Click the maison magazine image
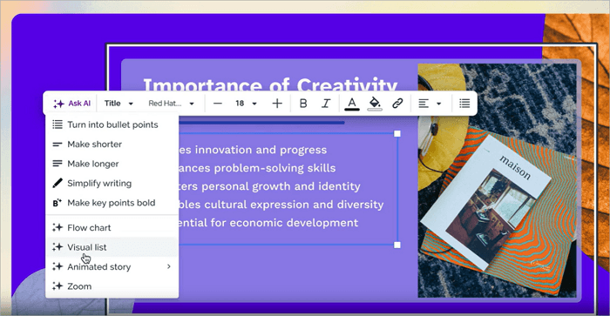This screenshot has height=316, width=610. pyautogui.click(x=498, y=181)
